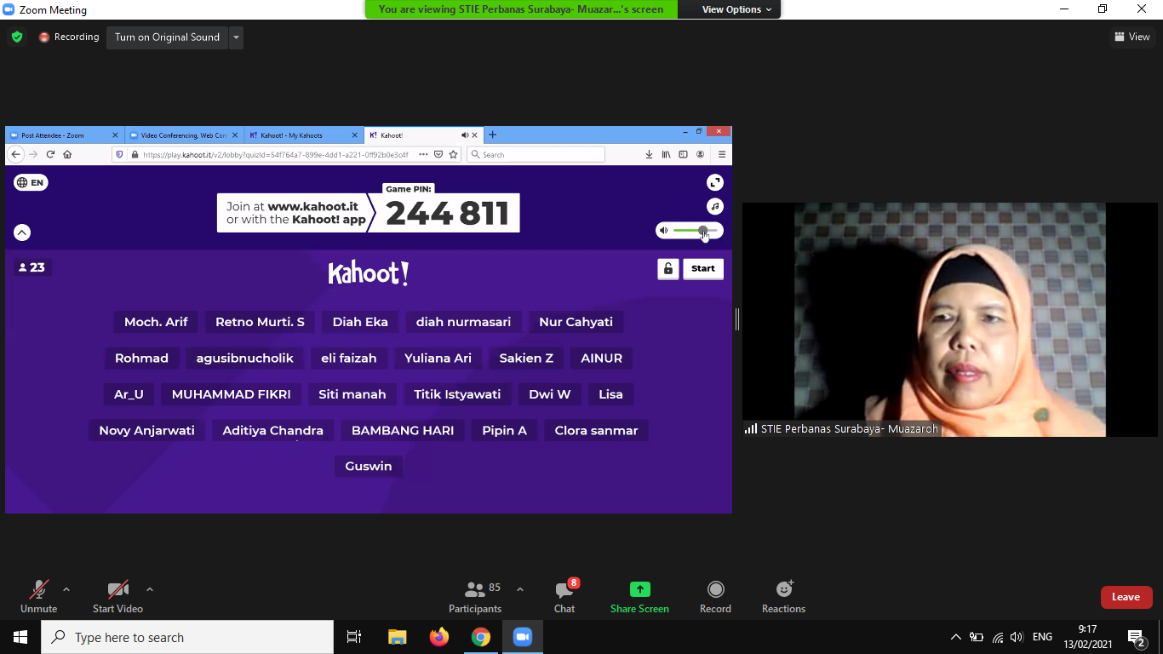Click the Unmute microphone icon
Viewport: 1163px width, 654px height.
[x=38, y=589]
